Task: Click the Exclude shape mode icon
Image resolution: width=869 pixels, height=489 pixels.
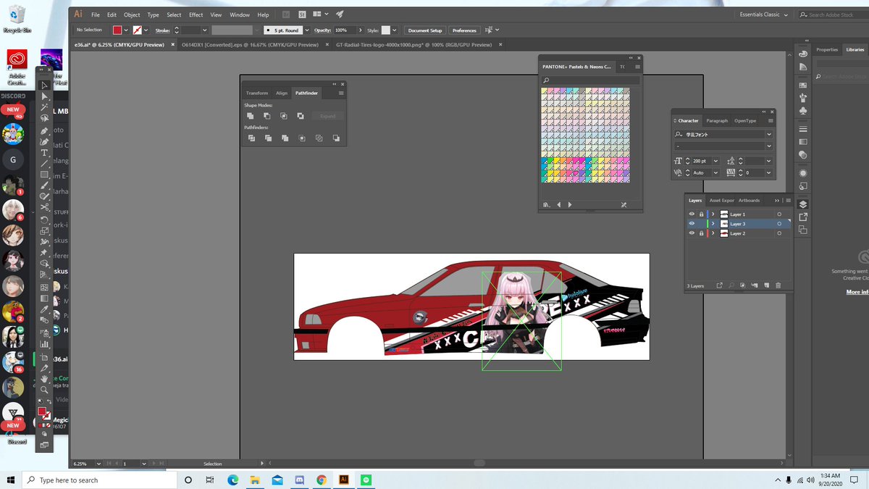Action: pyautogui.click(x=300, y=116)
